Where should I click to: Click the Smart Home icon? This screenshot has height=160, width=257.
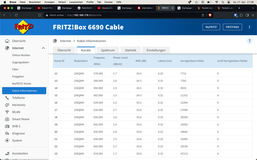7,119
